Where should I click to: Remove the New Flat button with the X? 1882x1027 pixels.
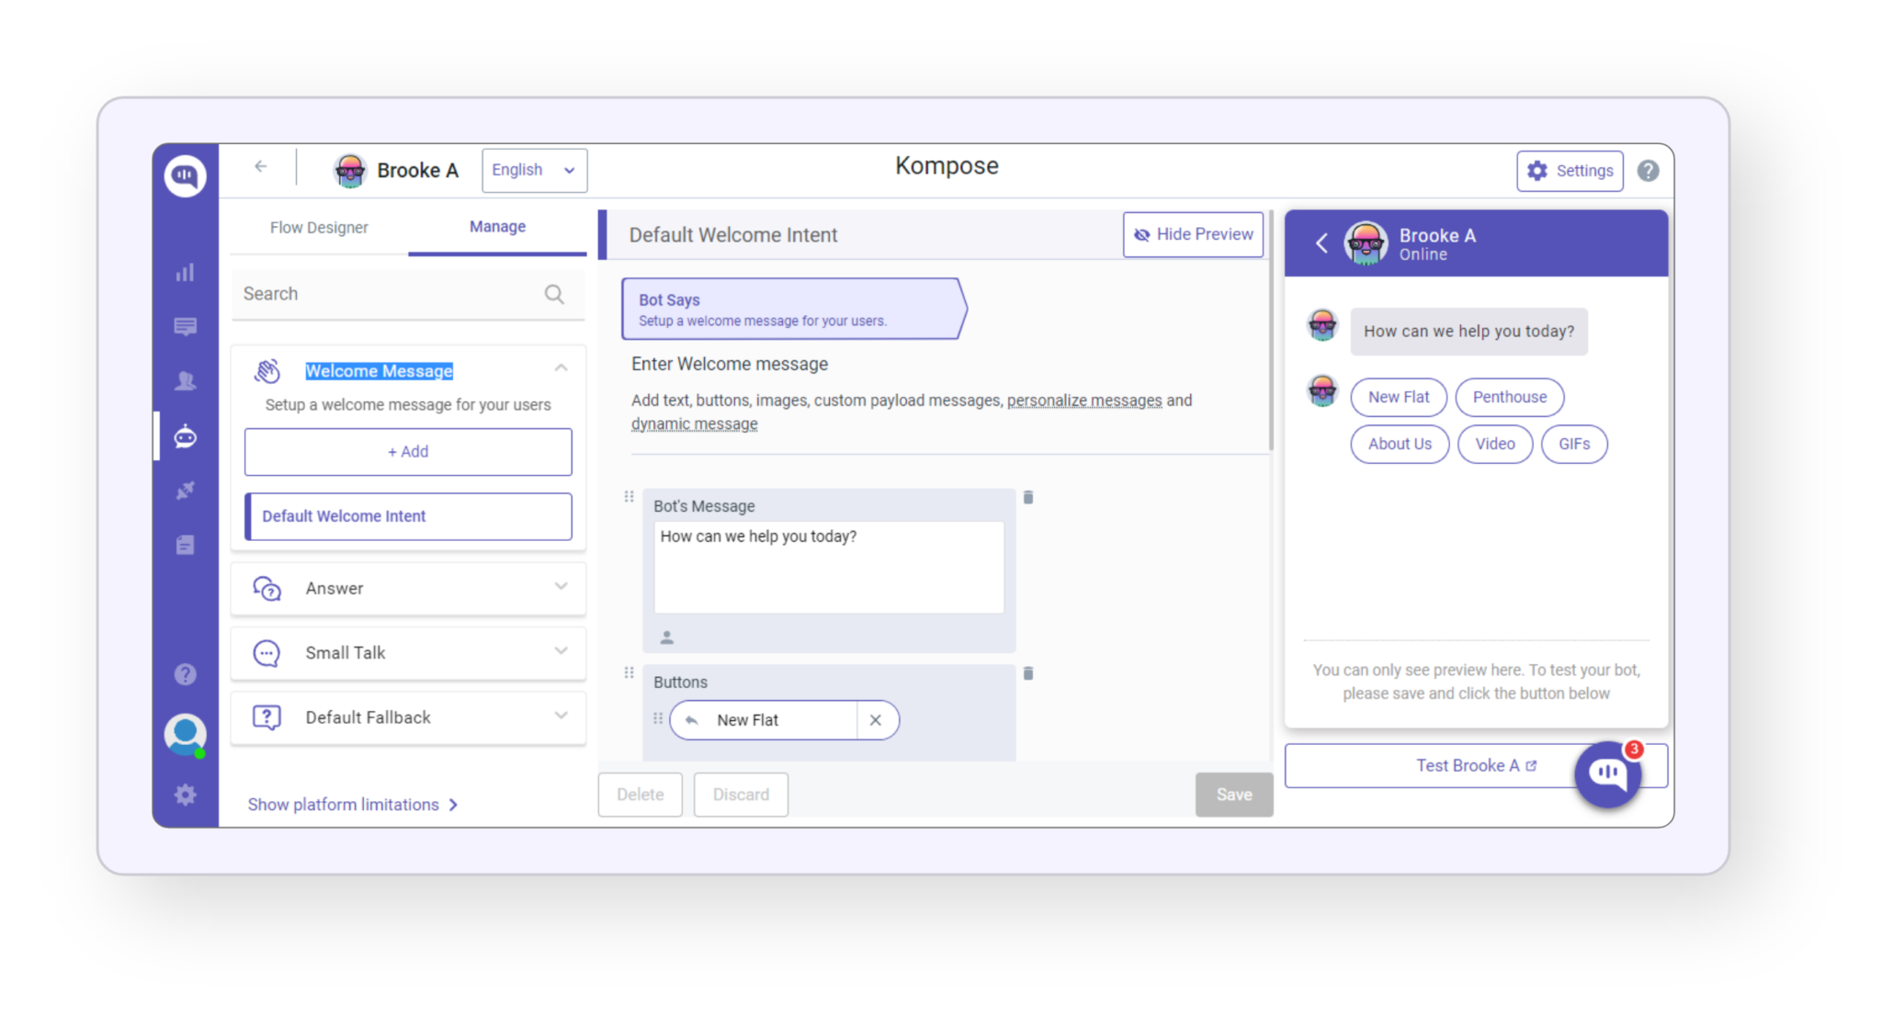click(876, 720)
